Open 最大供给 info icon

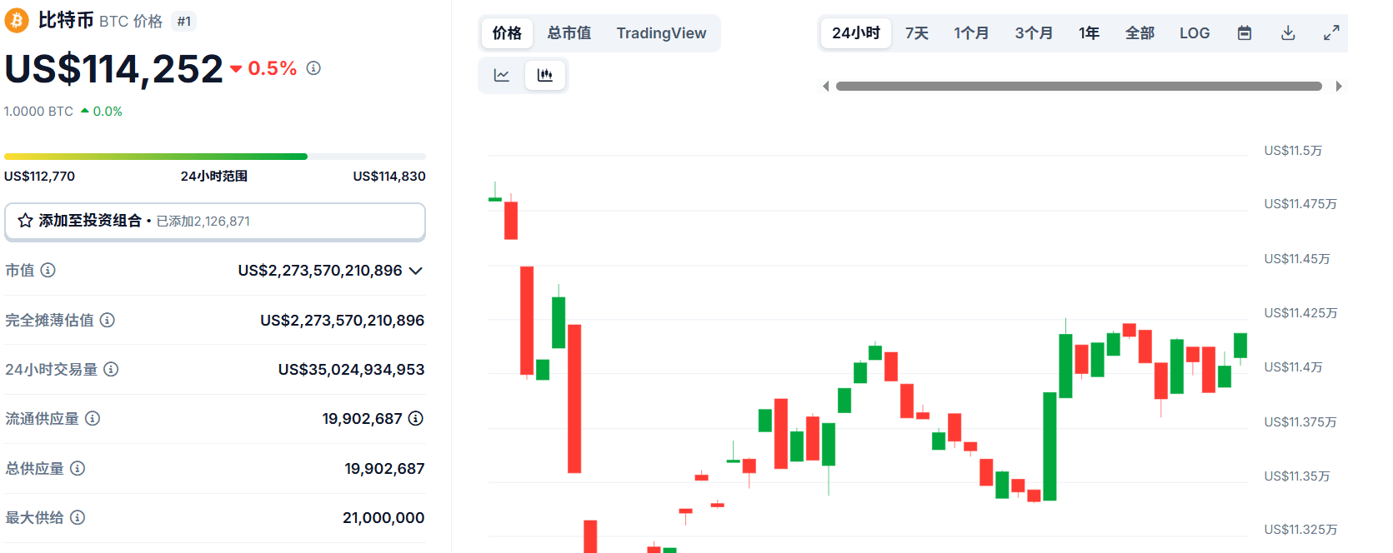click(x=78, y=517)
